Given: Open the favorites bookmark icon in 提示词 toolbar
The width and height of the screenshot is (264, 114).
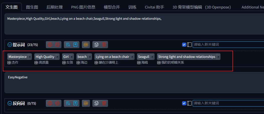Looking at the screenshot, I should (x=75, y=45).
